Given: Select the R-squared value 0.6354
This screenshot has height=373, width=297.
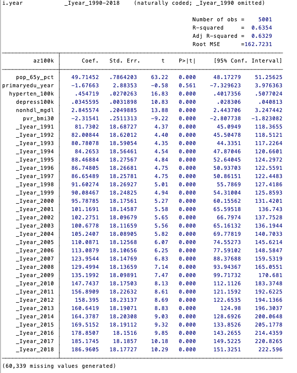Looking at the screenshot, I should [263, 28].
